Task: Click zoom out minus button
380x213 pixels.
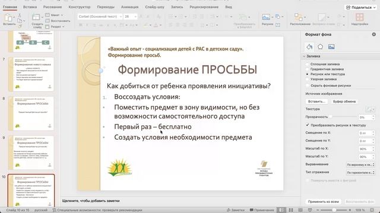Action: [x=318, y=210]
